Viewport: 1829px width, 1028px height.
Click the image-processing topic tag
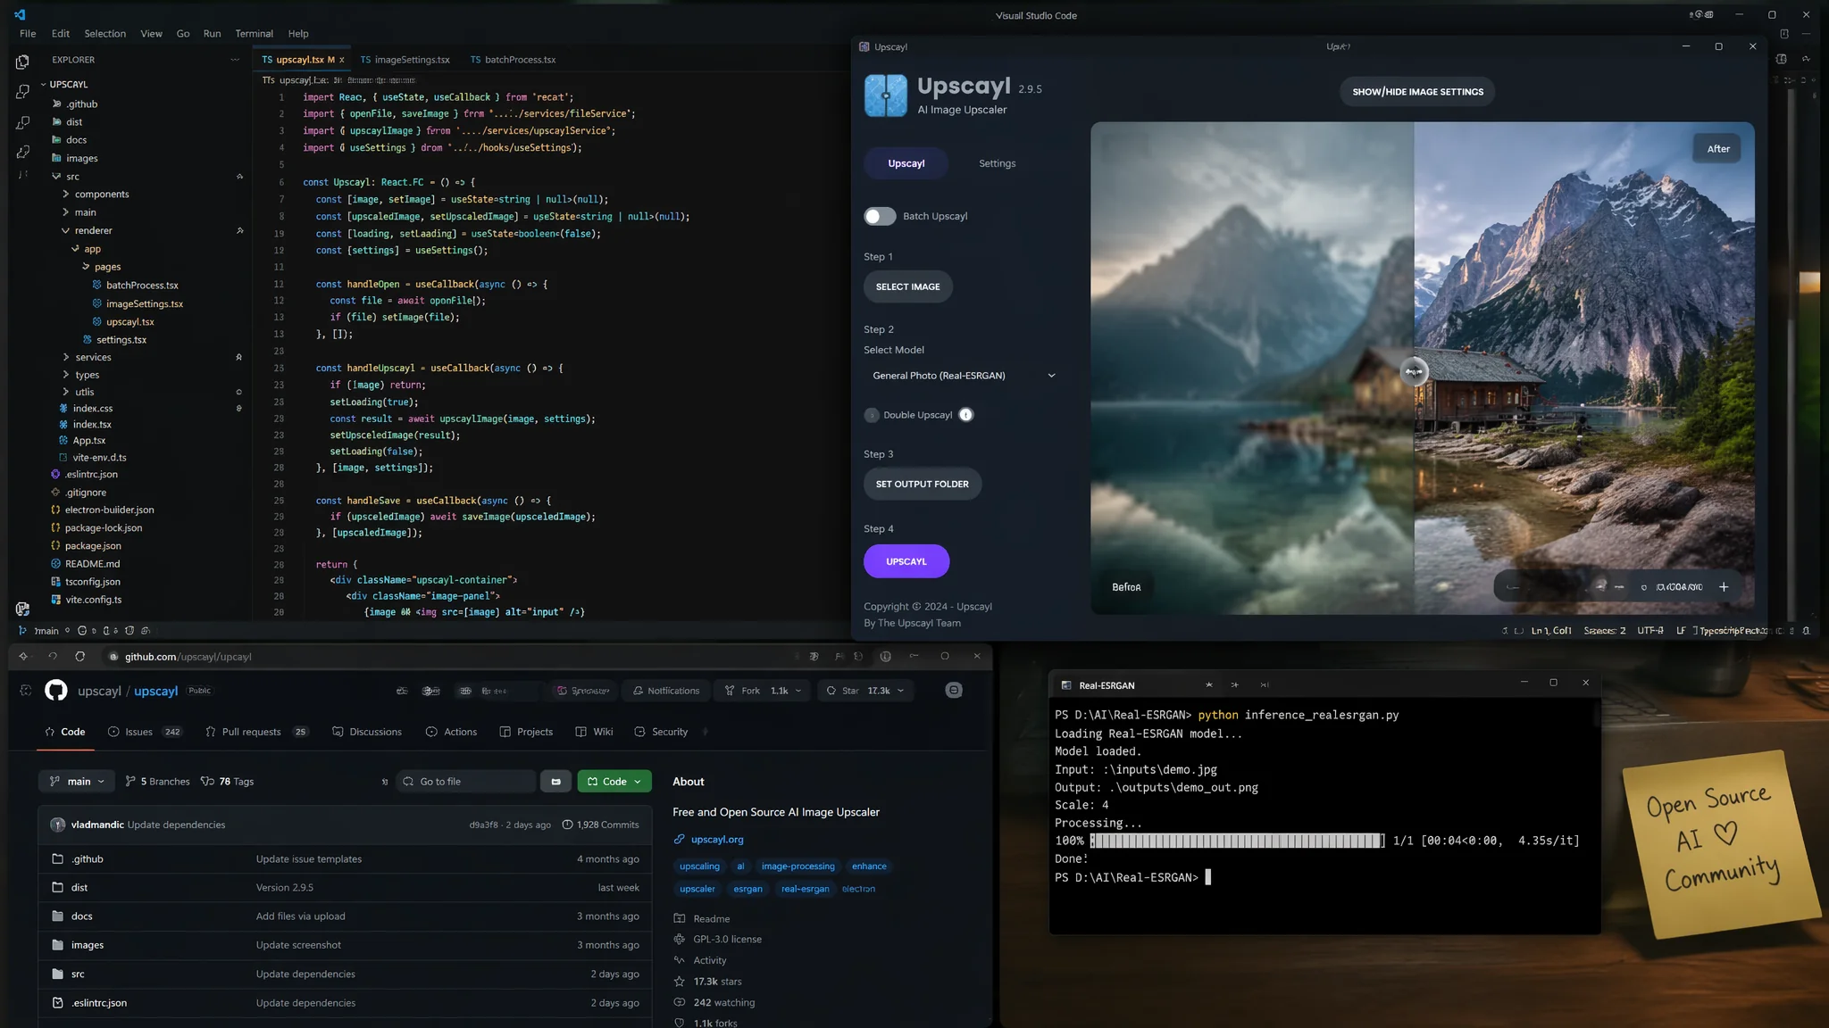(798, 866)
